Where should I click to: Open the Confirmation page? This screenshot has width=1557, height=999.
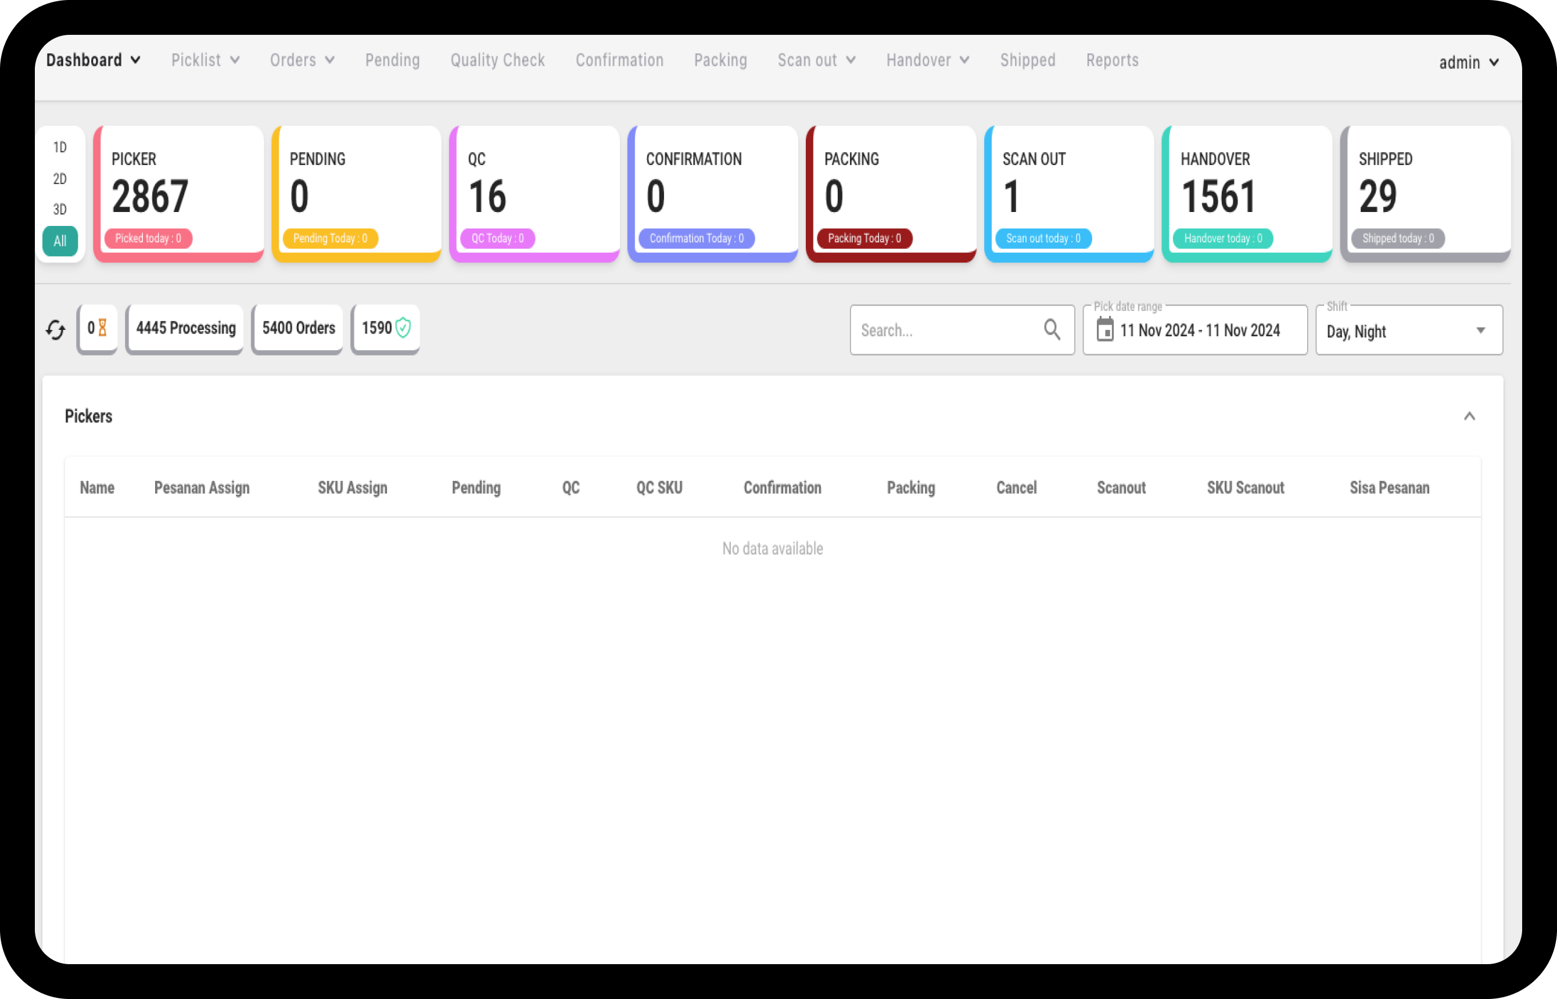(x=619, y=60)
